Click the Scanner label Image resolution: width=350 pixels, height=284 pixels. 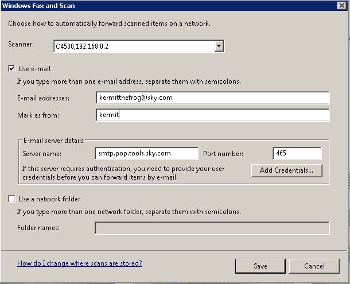[21, 44]
